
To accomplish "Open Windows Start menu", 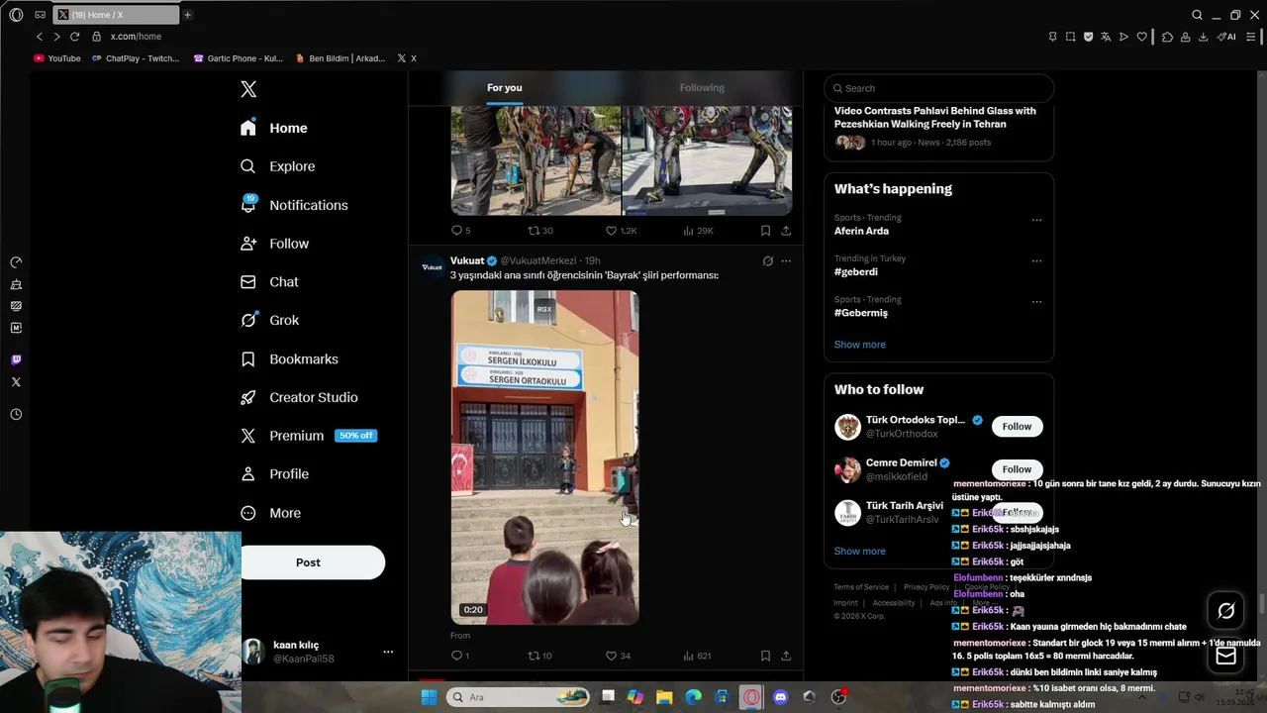I will coord(429,697).
